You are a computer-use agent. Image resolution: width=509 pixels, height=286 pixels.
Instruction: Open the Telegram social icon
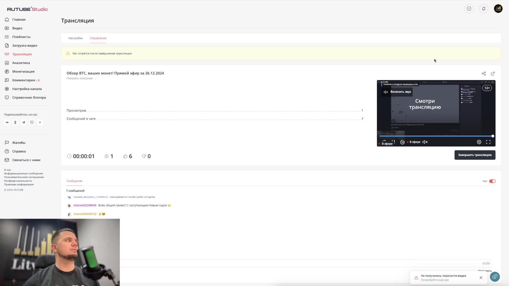coord(24,122)
